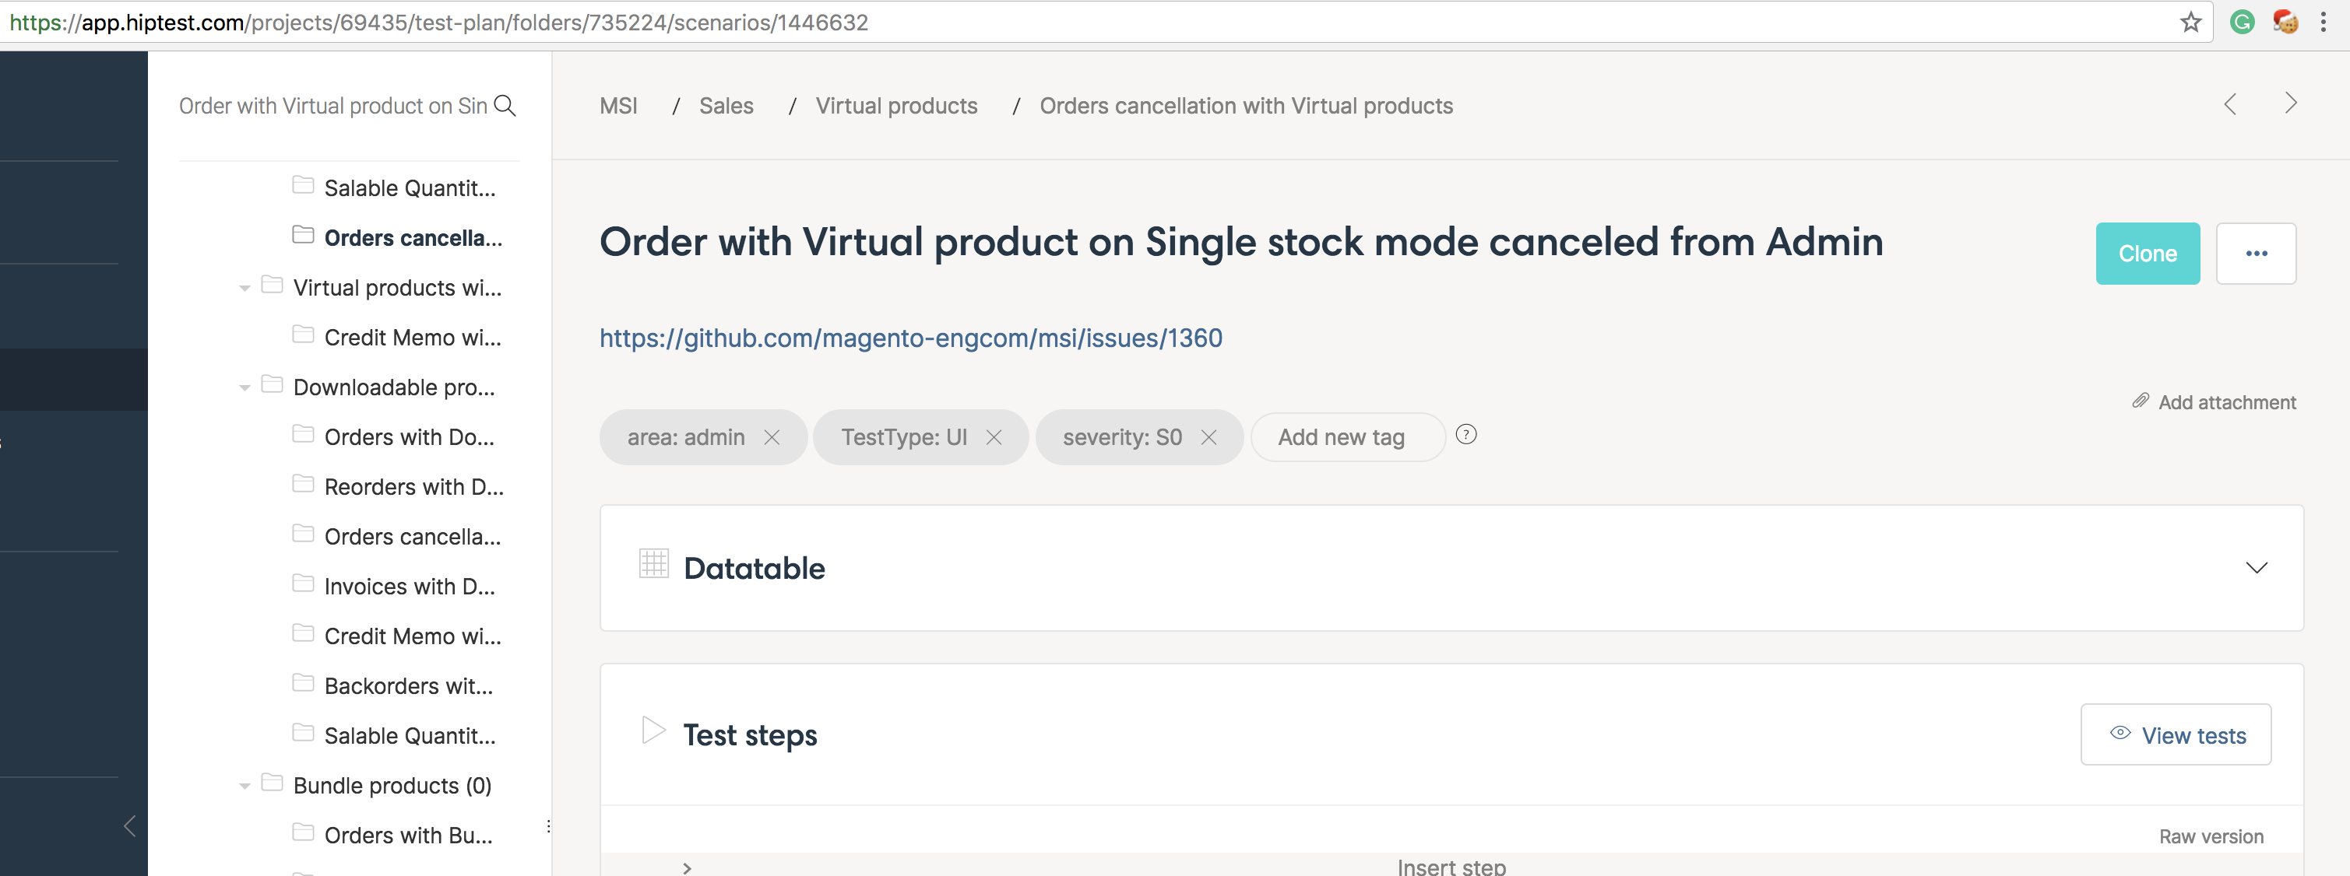This screenshot has width=2350, height=876.
Task: Go to next scenario arrow
Action: tap(2290, 104)
